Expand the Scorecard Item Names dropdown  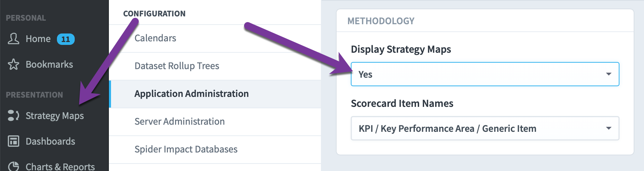[485, 128]
